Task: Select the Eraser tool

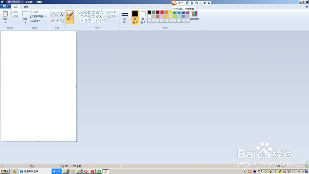Action: click(x=52, y=21)
